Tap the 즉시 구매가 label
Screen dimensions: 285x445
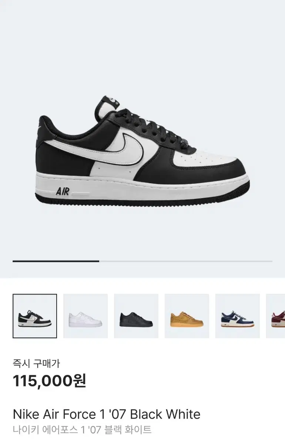tap(36, 363)
